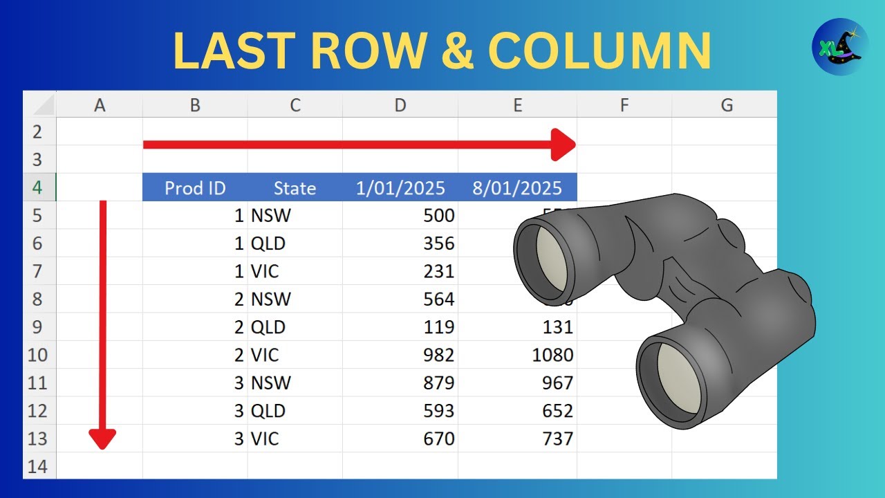This screenshot has width=885, height=498.
Task: Select the cell containing 652
Action: click(x=517, y=411)
